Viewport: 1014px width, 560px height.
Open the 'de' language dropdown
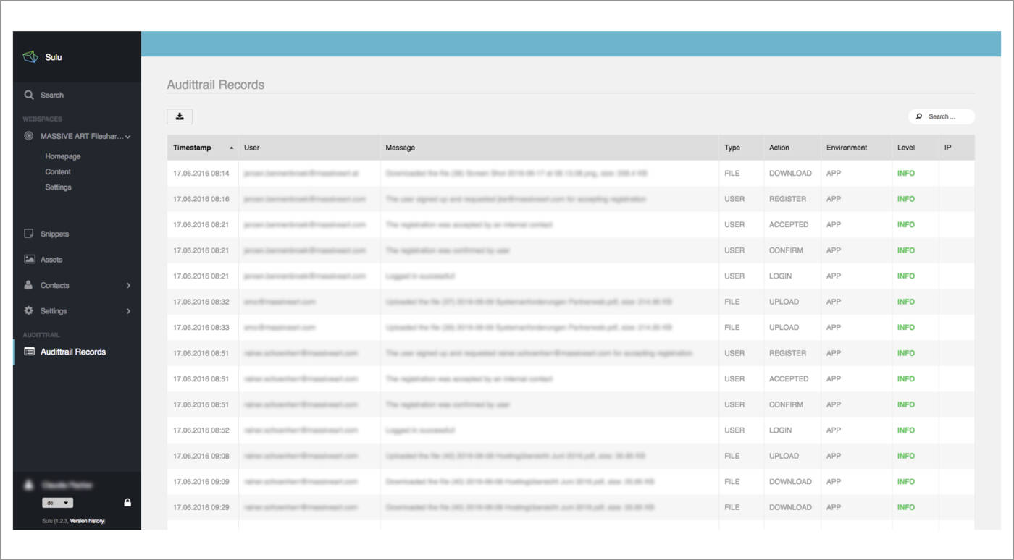click(57, 502)
